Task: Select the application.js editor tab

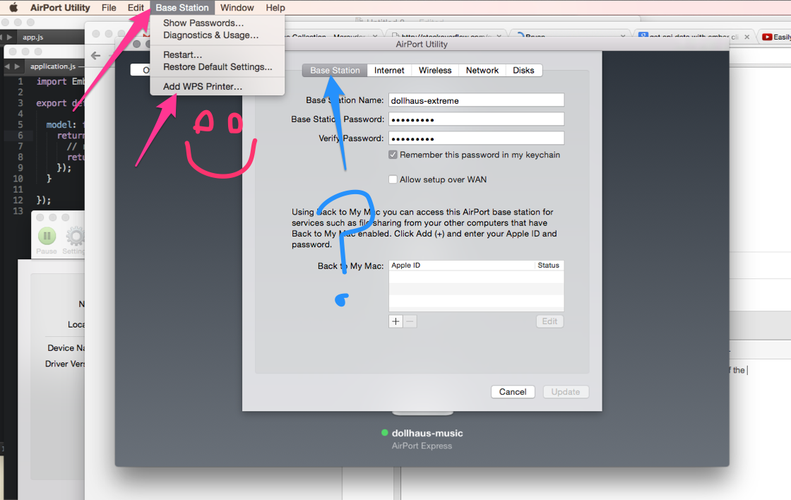Action: (52, 66)
